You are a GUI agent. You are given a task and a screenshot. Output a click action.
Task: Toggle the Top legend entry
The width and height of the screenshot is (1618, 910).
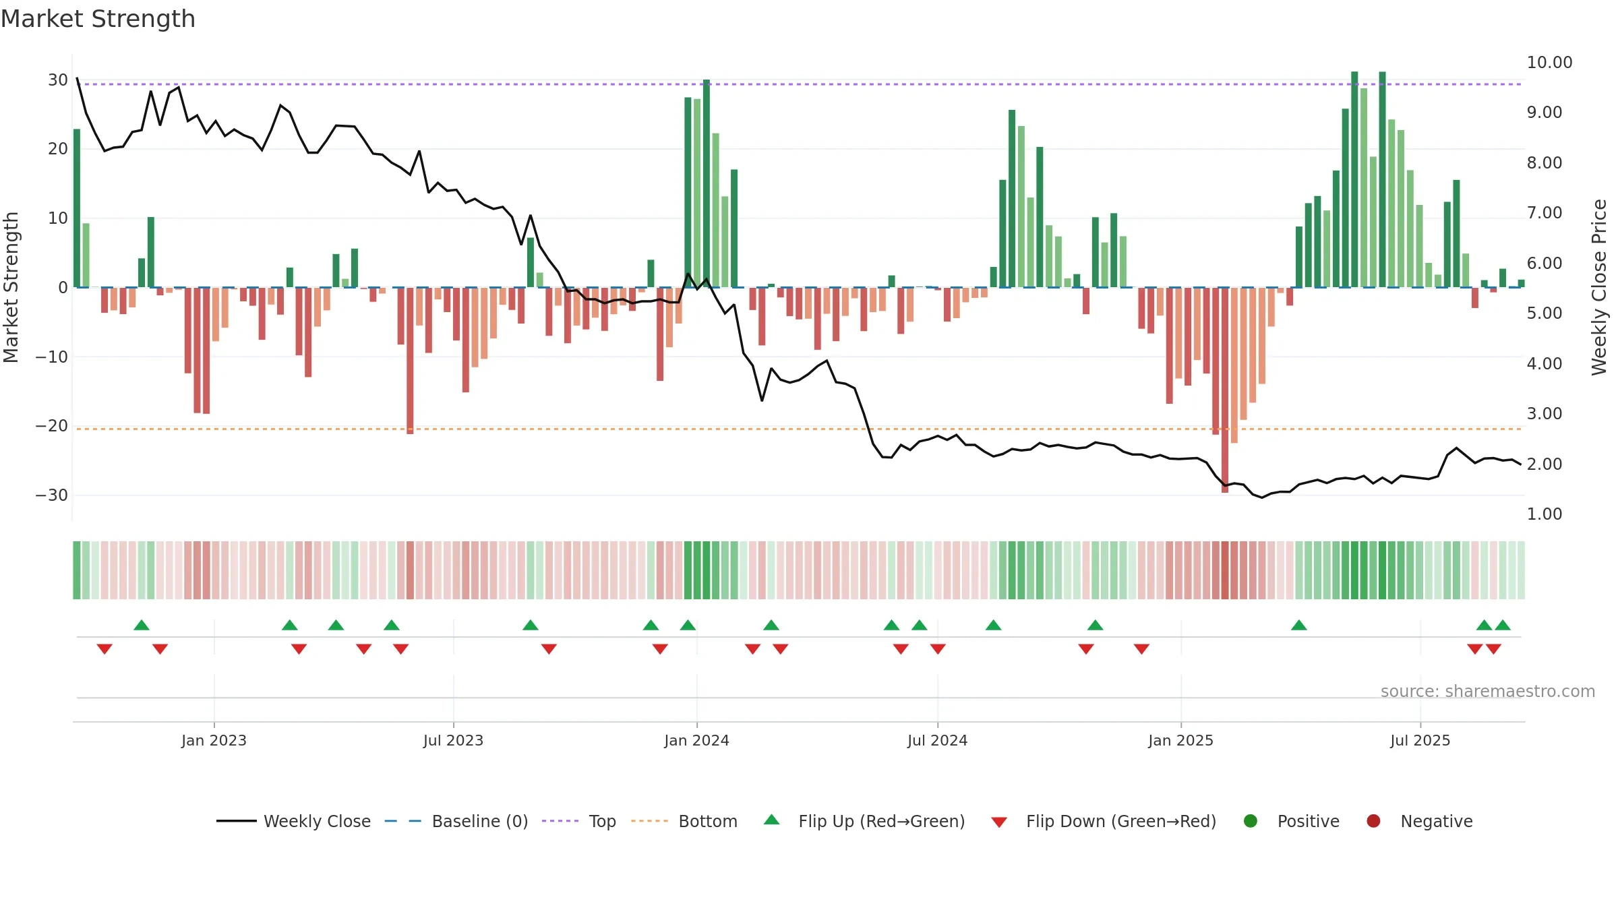[579, 821]
